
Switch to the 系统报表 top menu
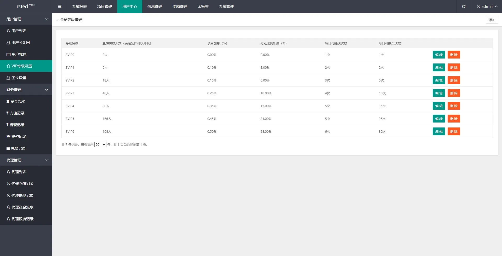point(79,7)
